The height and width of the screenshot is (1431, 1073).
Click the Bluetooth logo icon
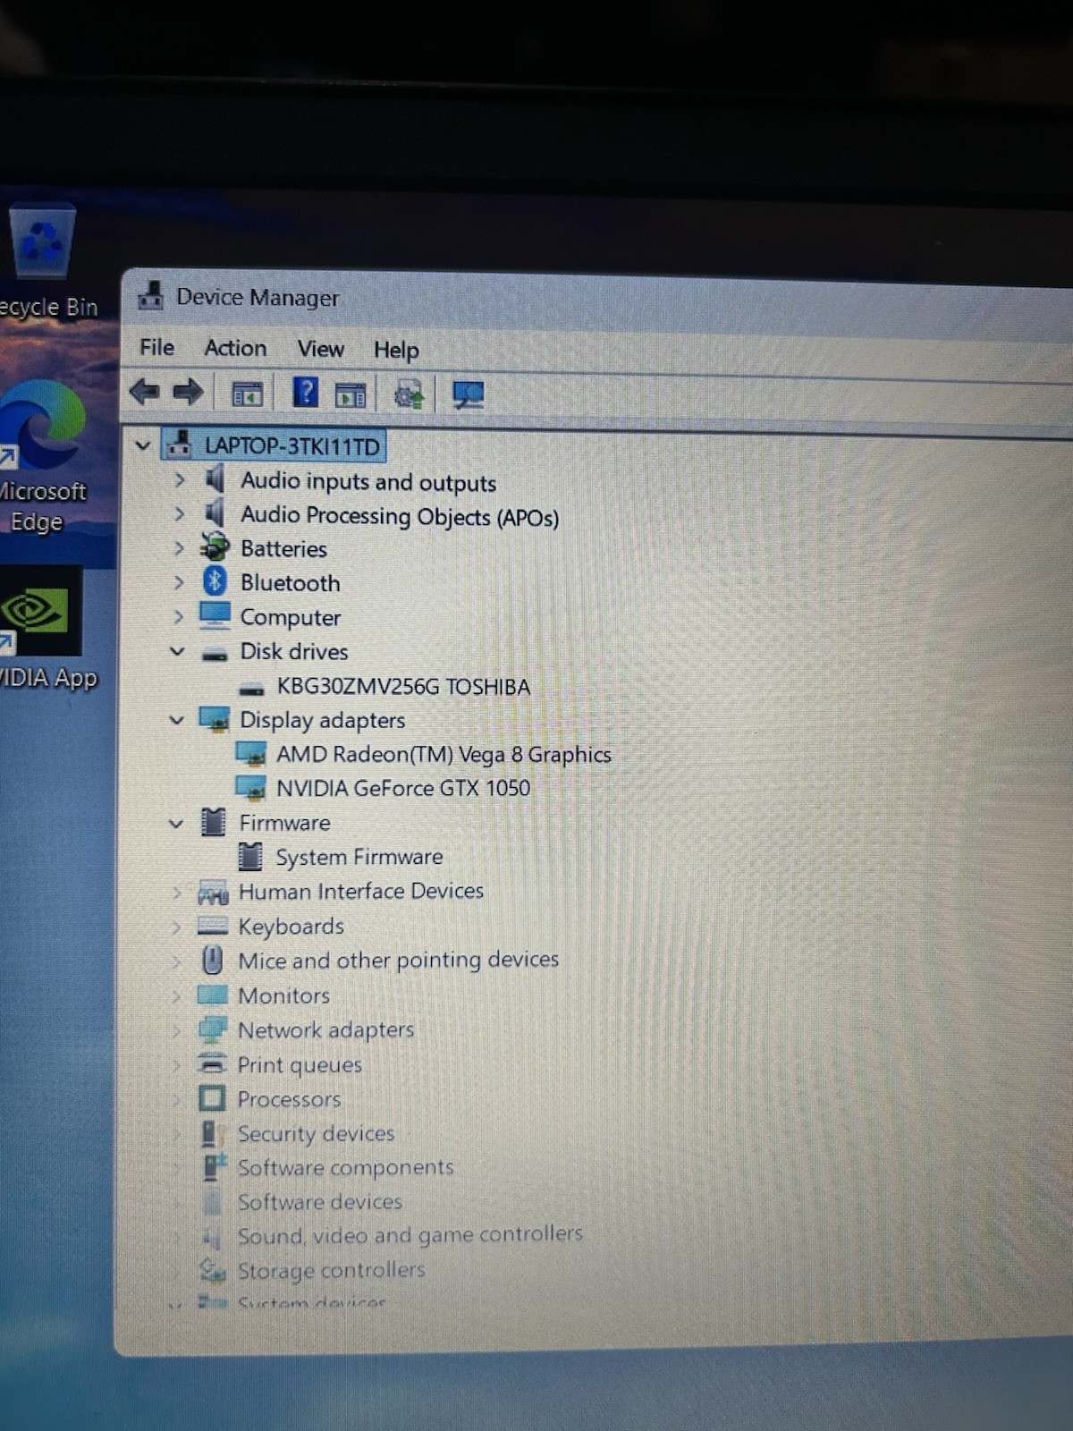(x=215, y=581)
